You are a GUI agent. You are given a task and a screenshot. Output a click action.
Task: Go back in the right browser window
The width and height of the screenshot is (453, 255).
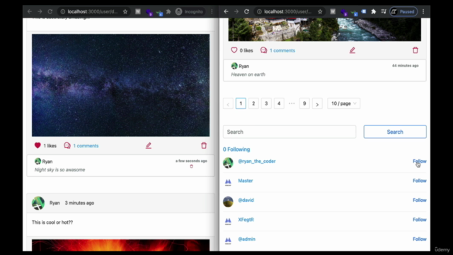tap(226, 11)
